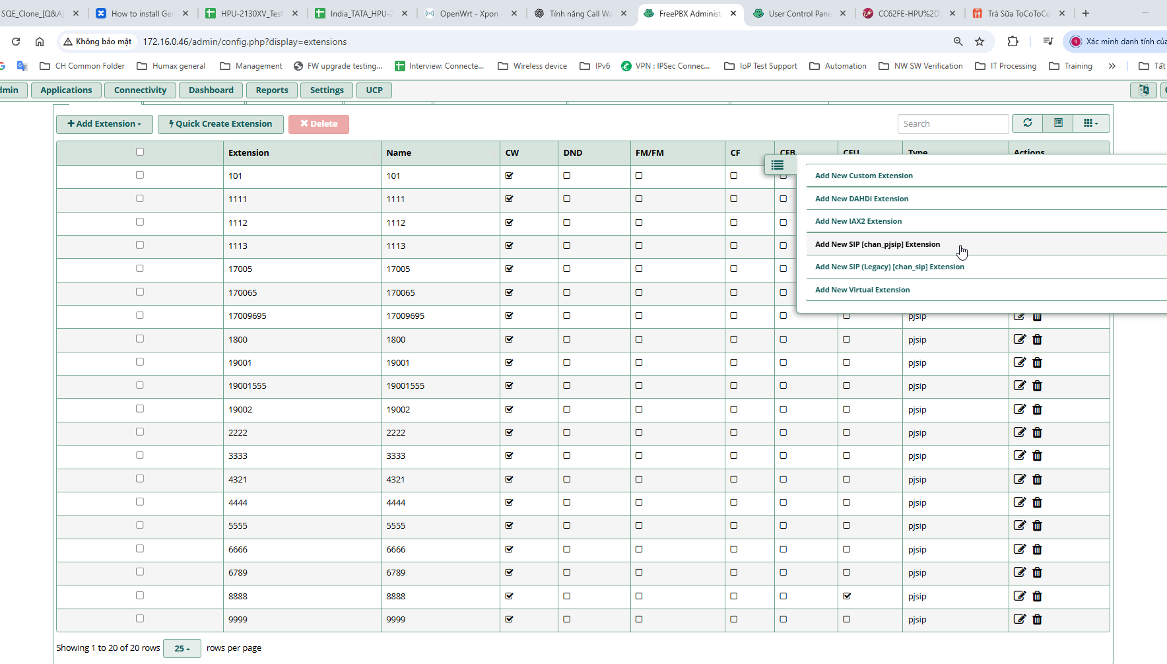
Task: Open the Connectivity menu
Action: (140, 90)
